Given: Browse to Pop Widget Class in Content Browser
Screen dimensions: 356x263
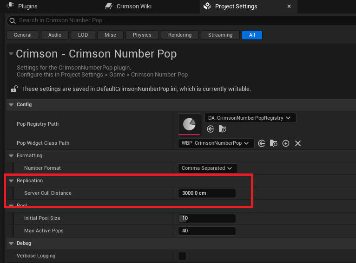Looking at the screenshot, I should 274,143.
